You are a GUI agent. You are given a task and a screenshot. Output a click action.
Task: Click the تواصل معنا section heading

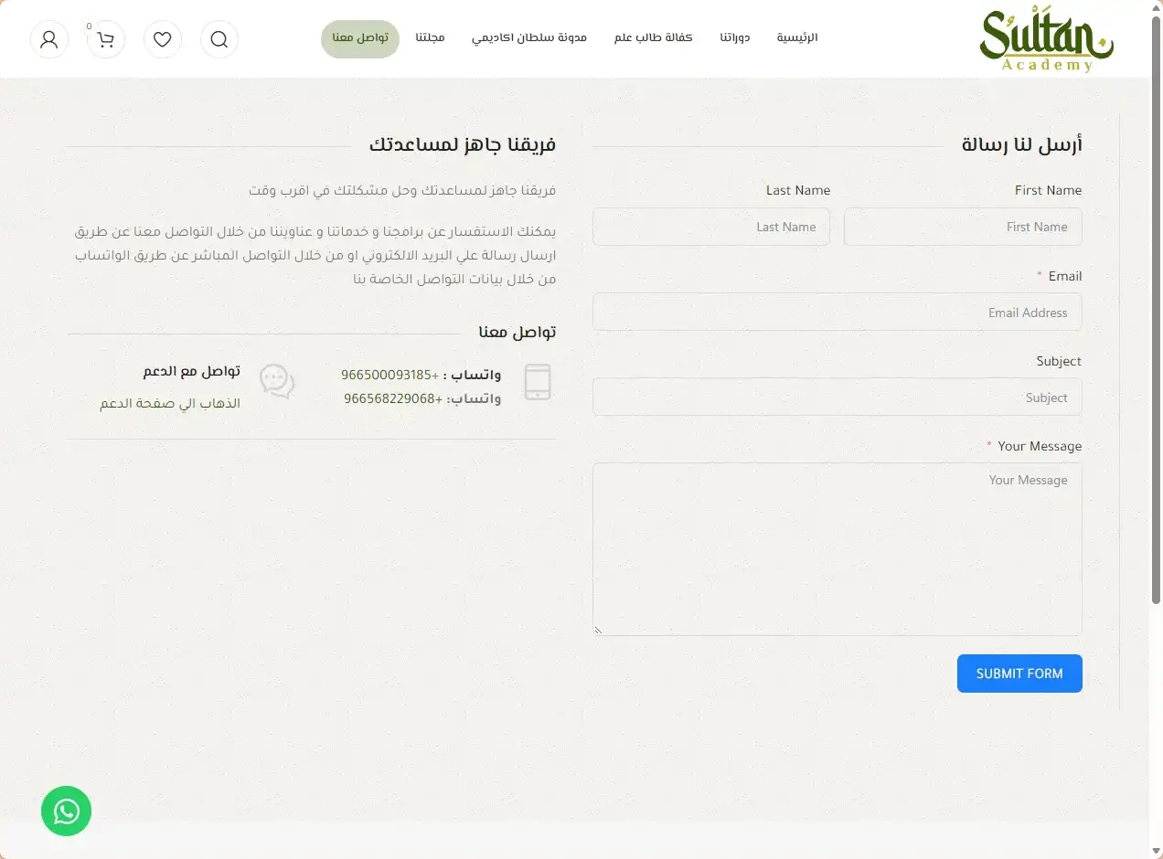(x=517, y=333)
